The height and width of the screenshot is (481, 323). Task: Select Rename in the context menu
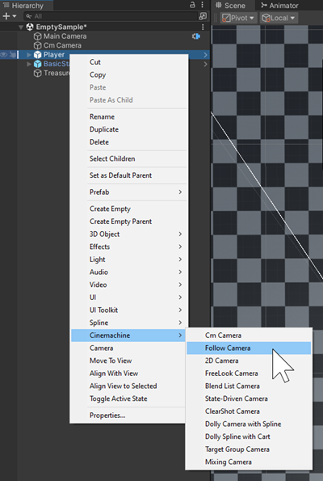pos(129,117)
